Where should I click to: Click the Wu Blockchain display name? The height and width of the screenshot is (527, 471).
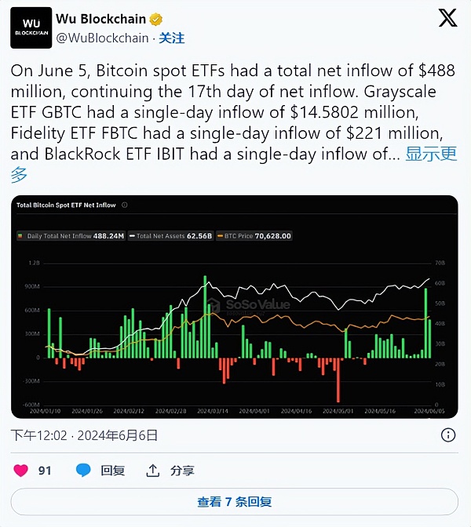point(100,19)
